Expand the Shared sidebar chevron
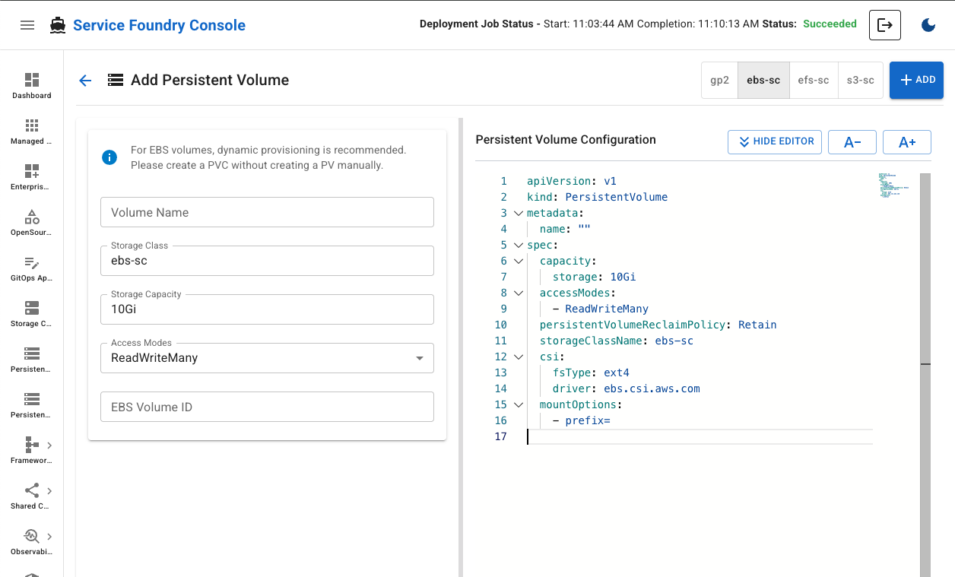Screen dimensions: 955x577 pos(49,490)
